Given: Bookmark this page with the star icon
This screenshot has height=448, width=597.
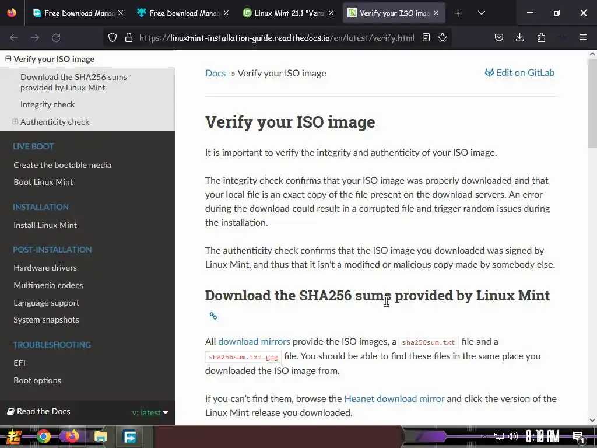Looking at the screenshot, I should pos(443,37).
